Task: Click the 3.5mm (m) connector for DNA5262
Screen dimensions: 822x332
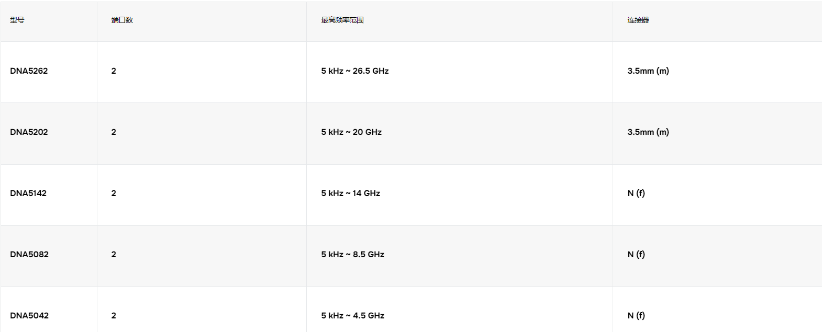Action: pyautogui.click(x=648, y=71)
